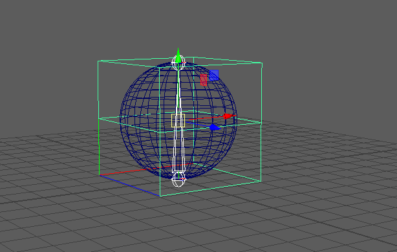Click the blue plane handle square
The image size is (397, 252).
click(x=214, y=76)
